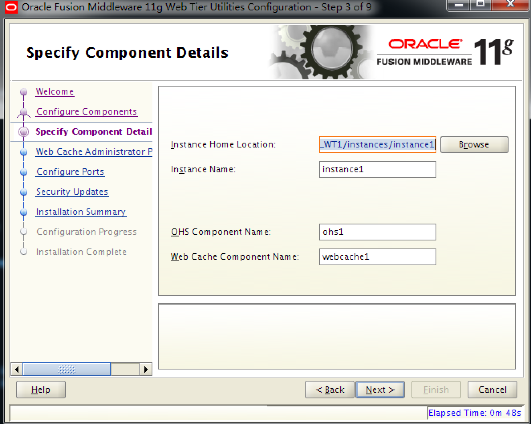Click the Oracle icon in title bar
This screenshot has height=424, width=531.
click(11, 7)
